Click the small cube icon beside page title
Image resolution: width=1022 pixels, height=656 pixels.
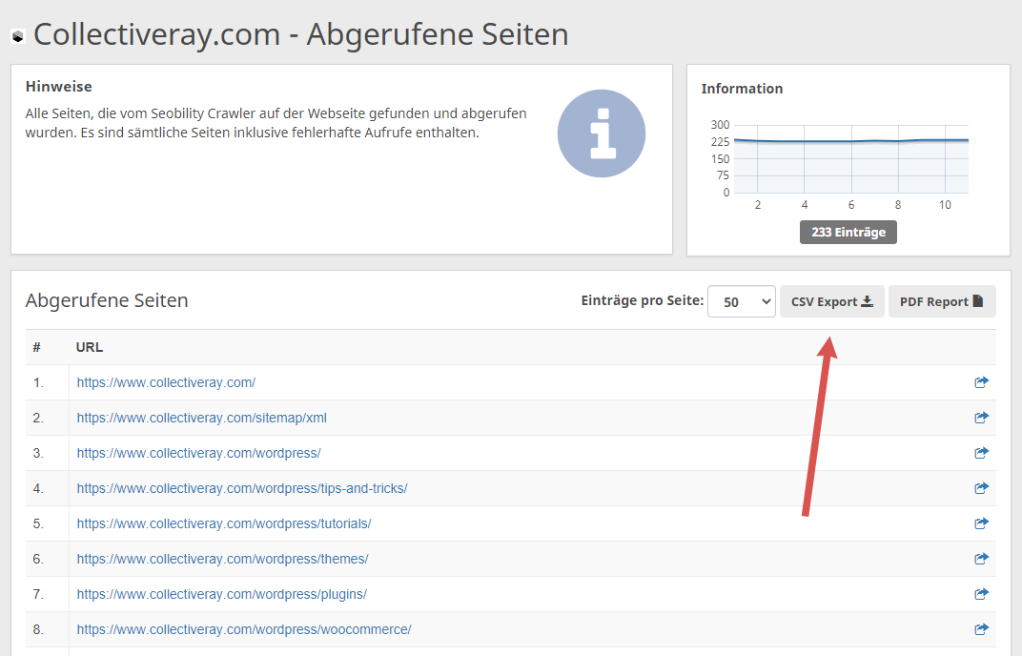point(18,36)
